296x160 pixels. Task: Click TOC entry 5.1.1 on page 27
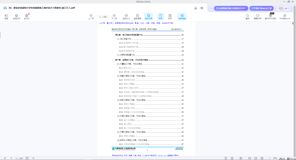pyautogui.click(x=151, y=43)
